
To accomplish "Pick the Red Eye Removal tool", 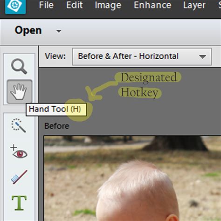I will click(x=19, y=152).
